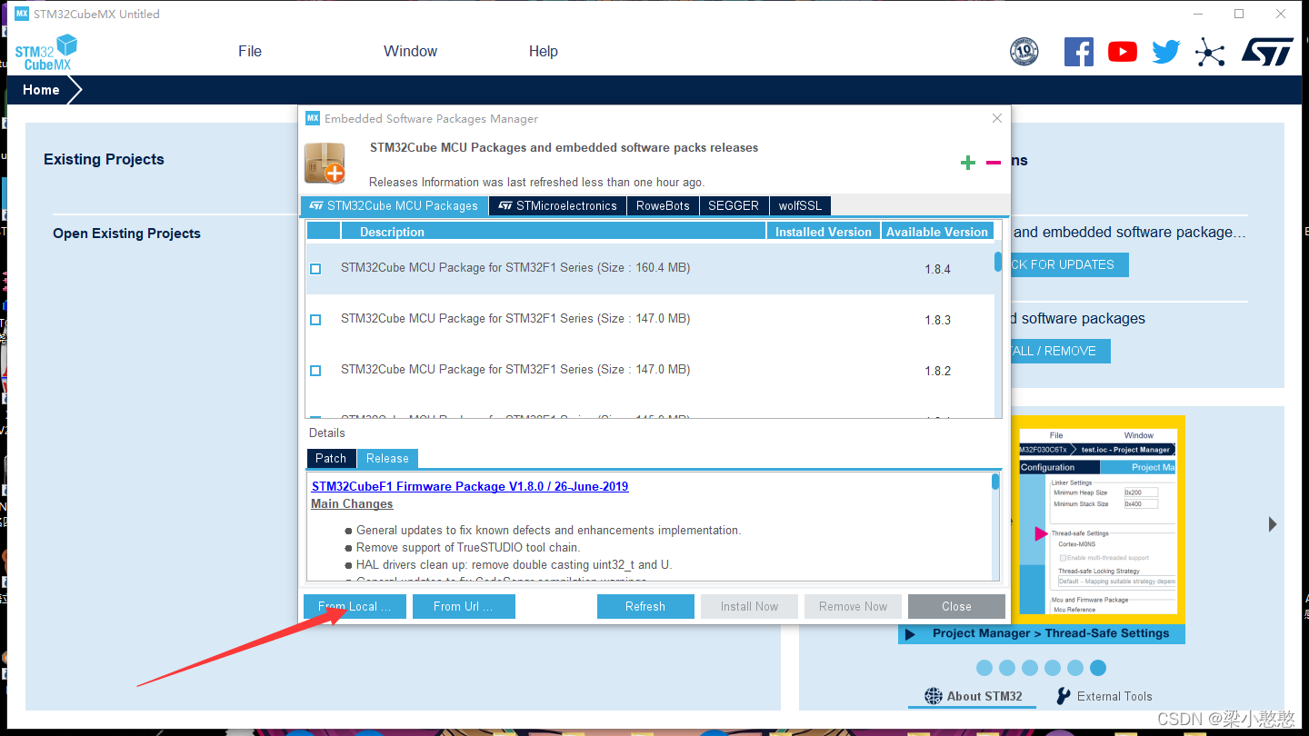This screenshot has height=736, width=1309.
Task: Check the STM32F1 package version 1.8.2
Action: pos(315,371)
